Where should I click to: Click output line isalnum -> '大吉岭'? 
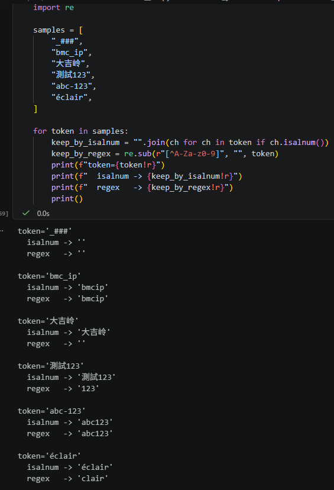click(69, 332)
